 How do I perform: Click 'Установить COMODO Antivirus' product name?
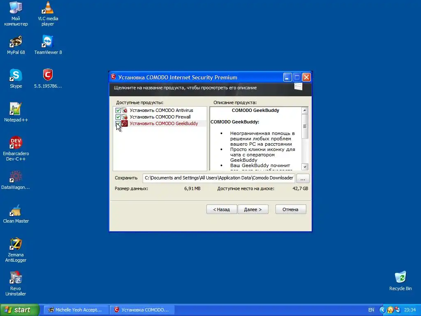click(x=161, y=110)
